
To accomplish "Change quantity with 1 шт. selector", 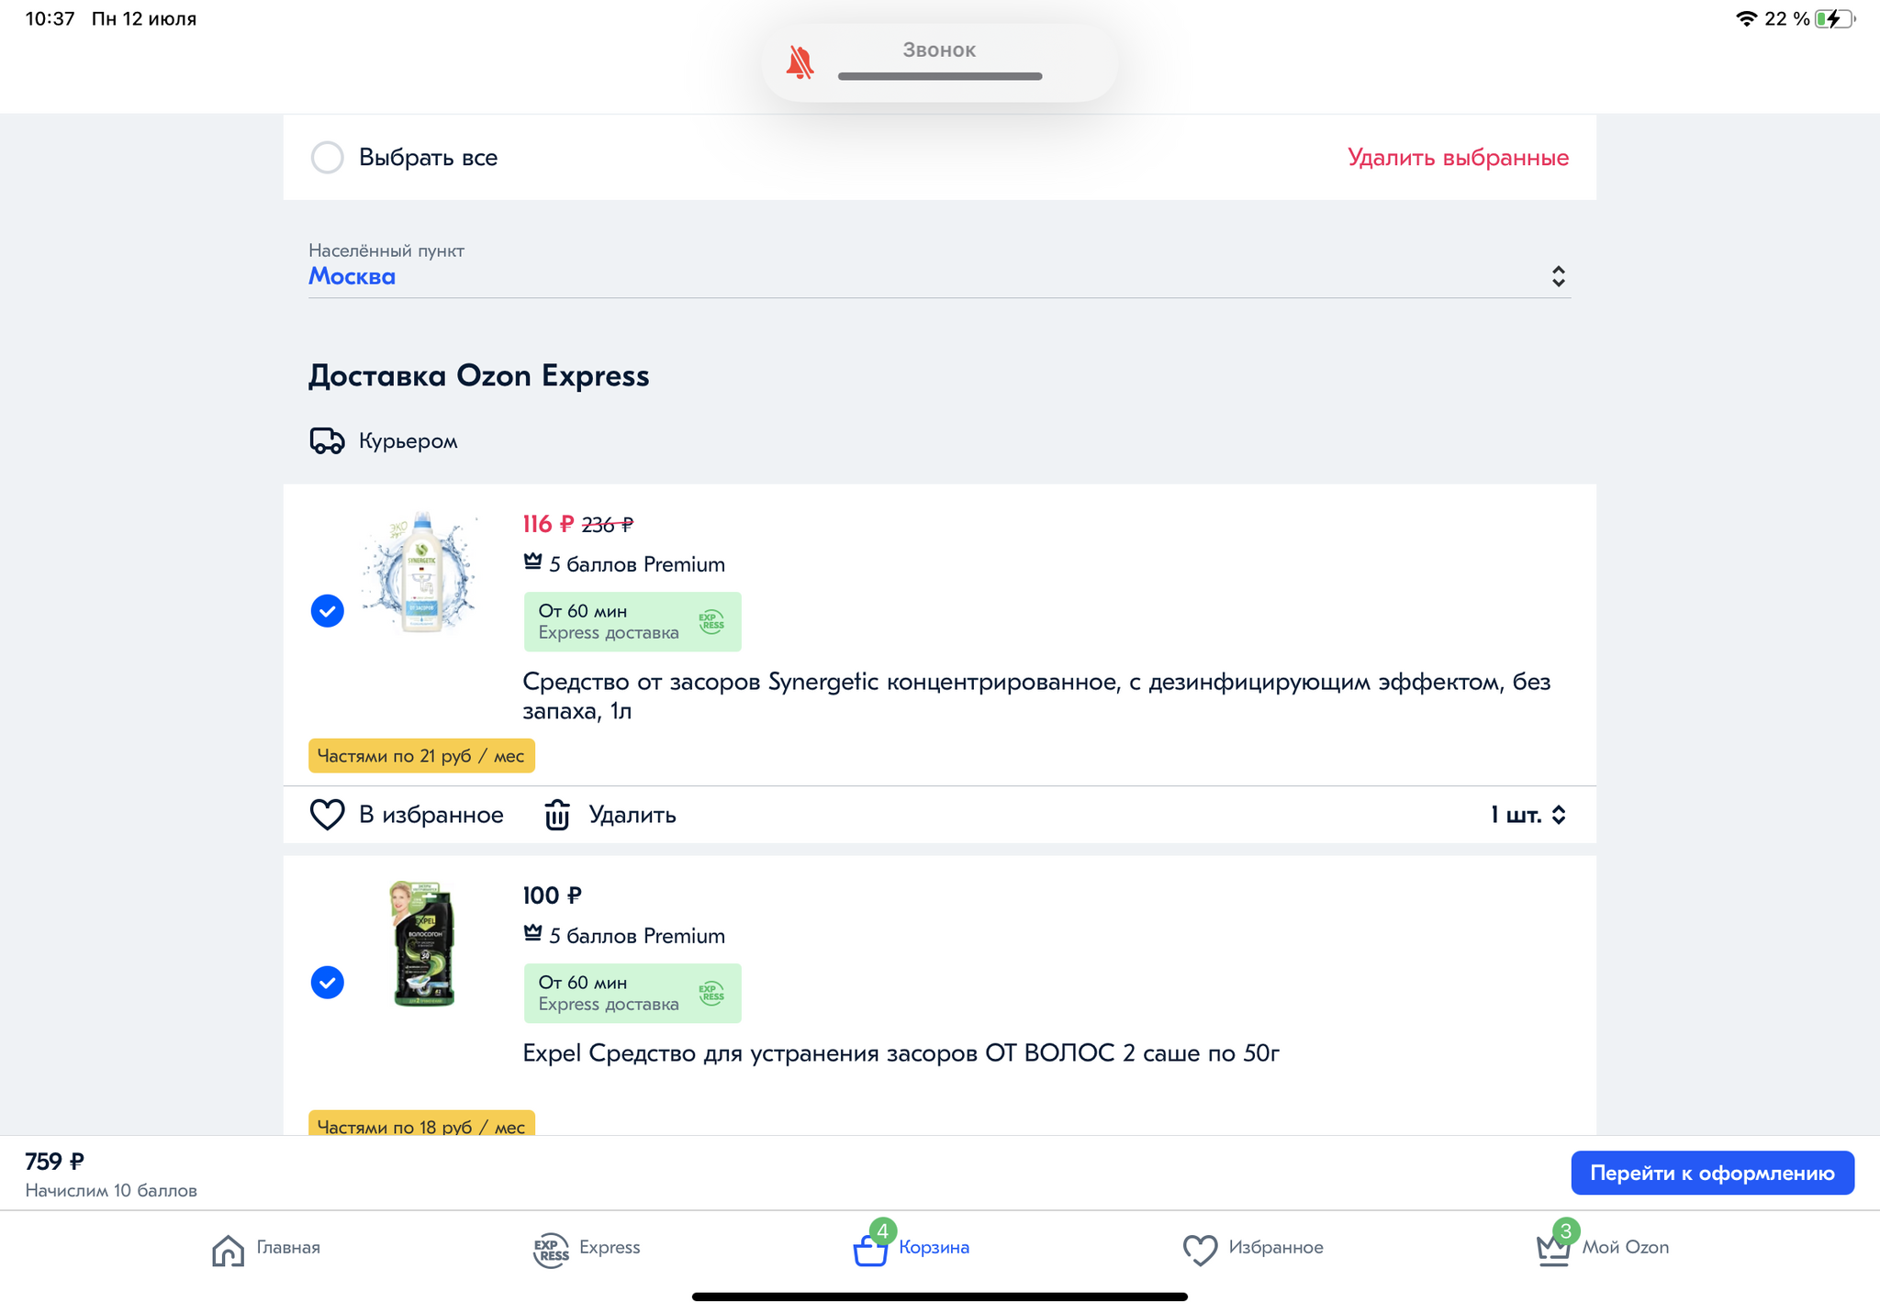I will coord(1527,815).
